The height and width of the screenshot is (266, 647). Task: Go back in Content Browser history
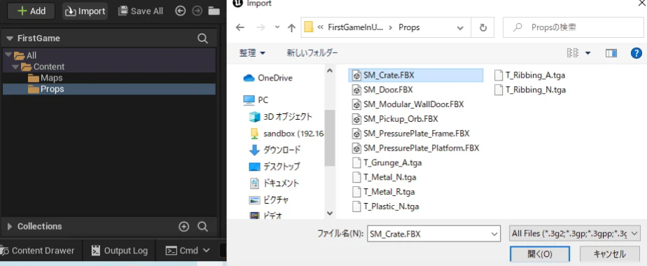click(x=181, y=11)
